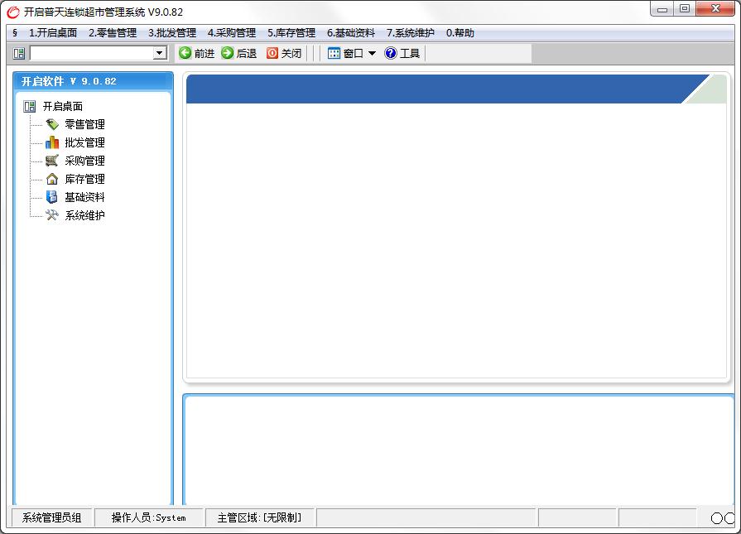
Task: Click the 工具 toolbar button label
Action: (x=410, y=53)
